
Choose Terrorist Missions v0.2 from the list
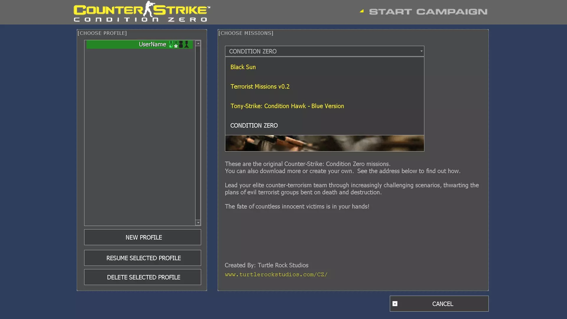[260, 87]
